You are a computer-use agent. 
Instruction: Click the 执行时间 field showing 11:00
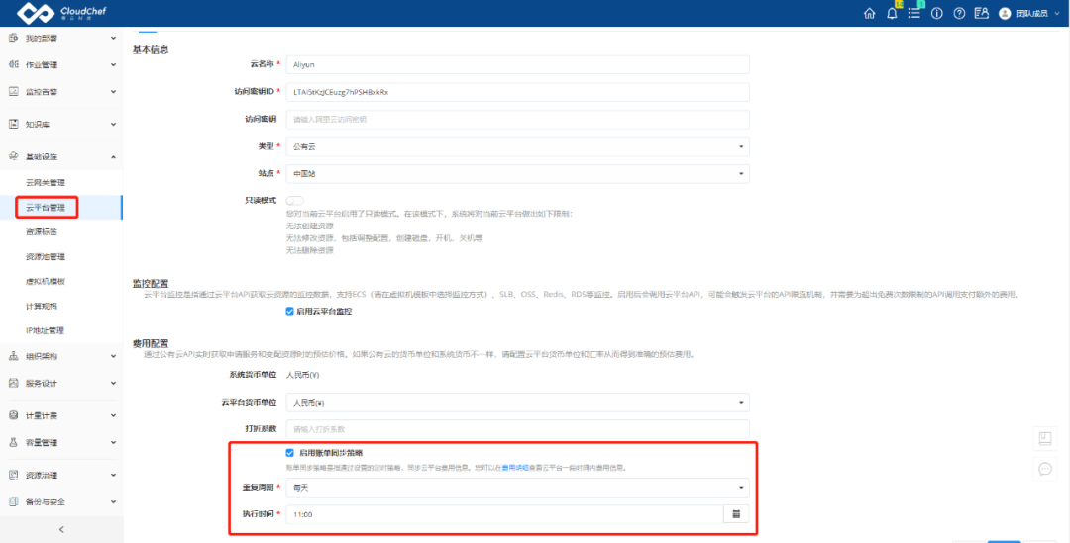pyautogui.click(x=504, y=514)
